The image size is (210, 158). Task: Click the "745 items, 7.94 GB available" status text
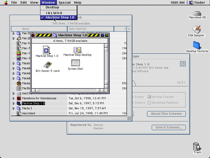pyautogui.click(x=71, y=23)
